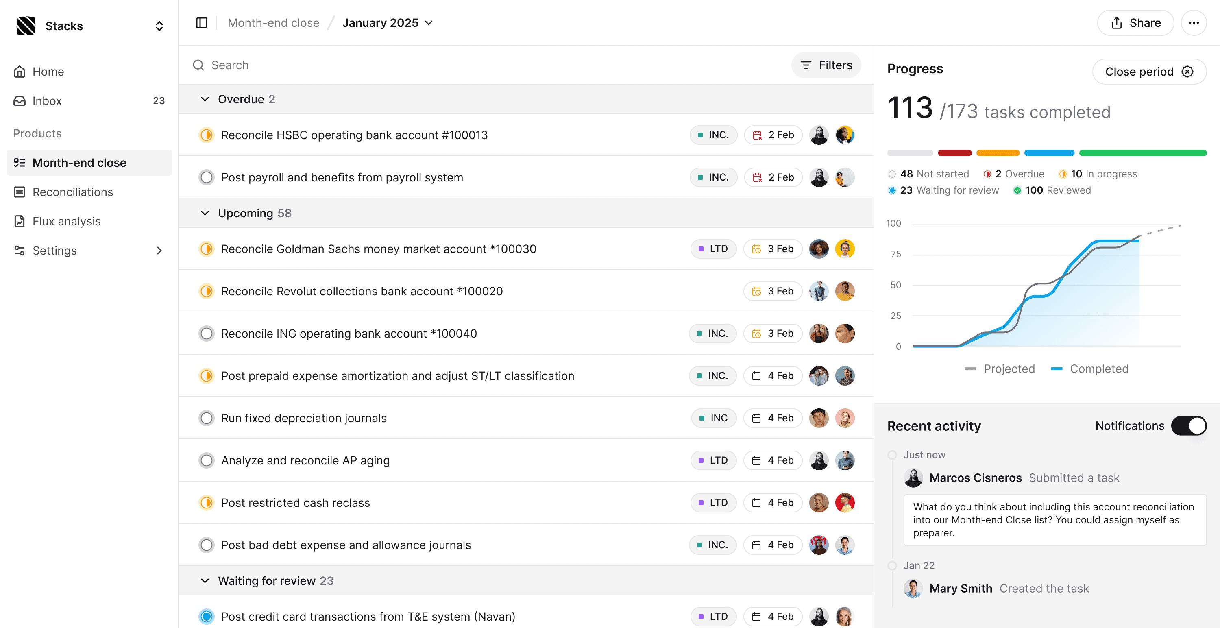Click the Flux analysis document icon
This screenshot has height=628, width=1220.
pyautogui.click(x=20, y=221)
